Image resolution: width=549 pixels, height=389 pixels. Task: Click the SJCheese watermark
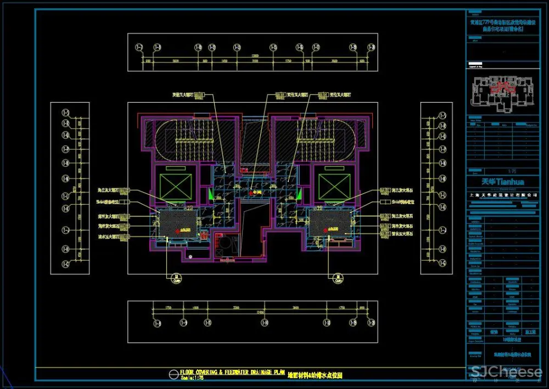pos(506,373)
